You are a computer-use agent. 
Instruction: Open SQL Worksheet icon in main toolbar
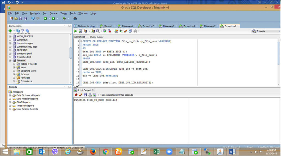click(64, 18)
